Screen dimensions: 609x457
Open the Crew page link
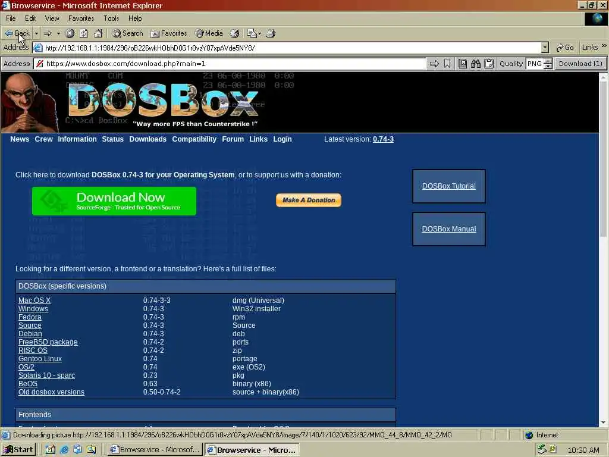click(x=43, y=139)
